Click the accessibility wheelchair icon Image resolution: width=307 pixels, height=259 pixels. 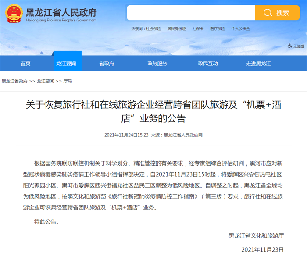coord(290,46)
